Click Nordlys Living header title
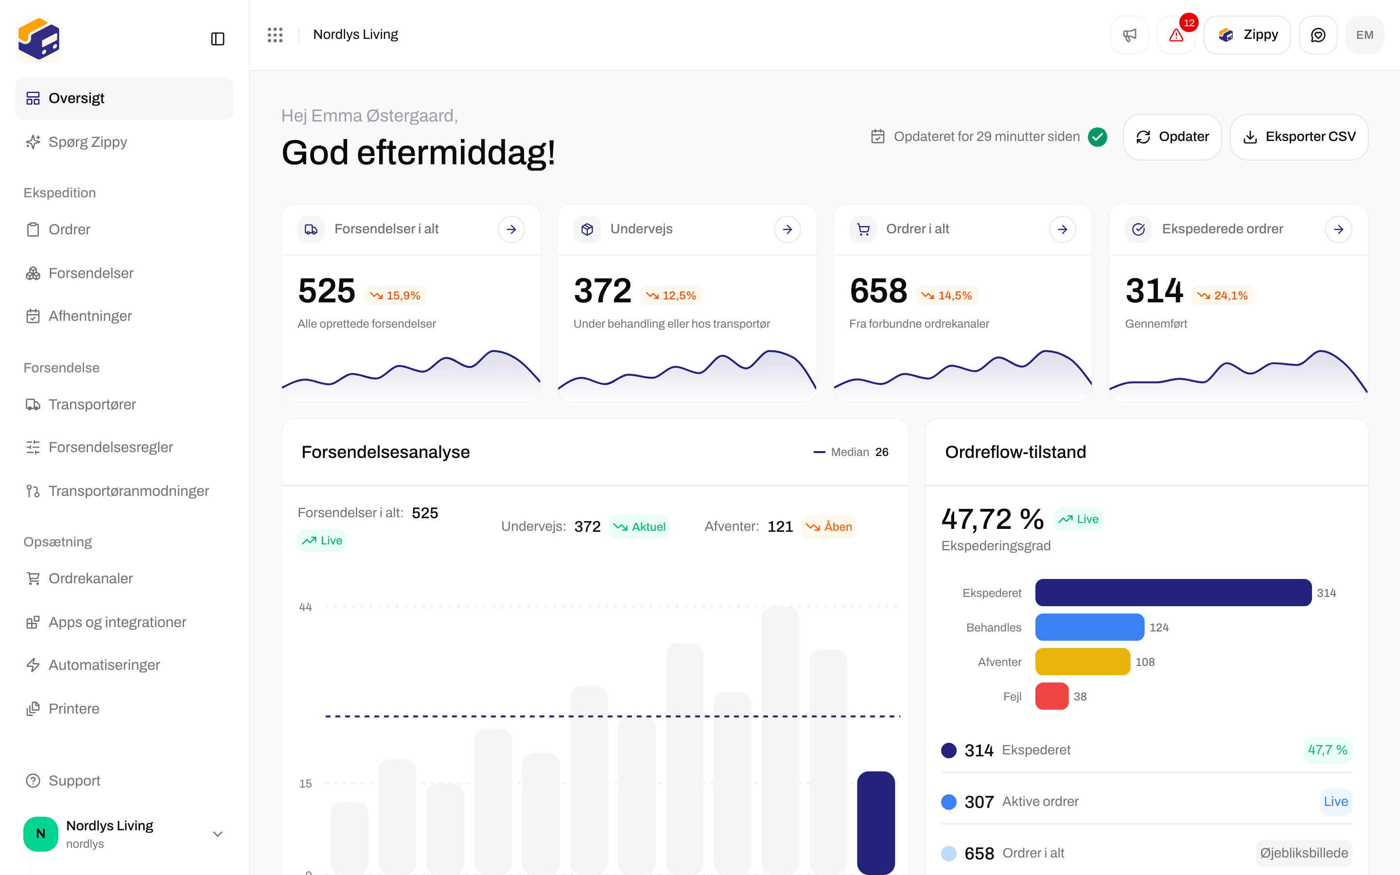The image size is (1400, 875). click(x=355, y=35)
